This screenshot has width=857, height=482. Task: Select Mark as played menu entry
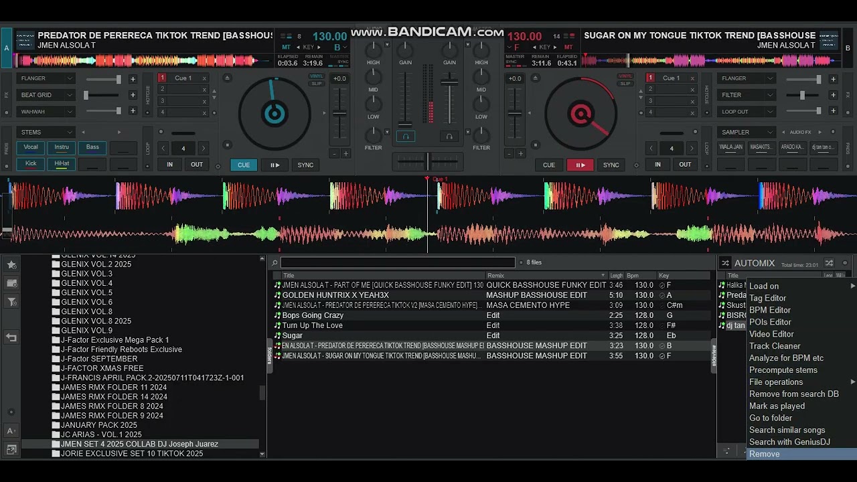tap(801, 406)
